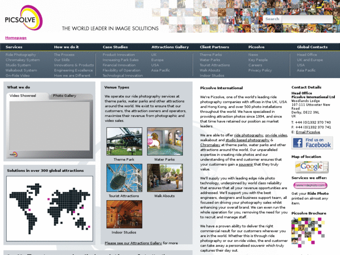Open the Google Maps location image
Viewport: 340px width, 255px height.
point(312,167)
